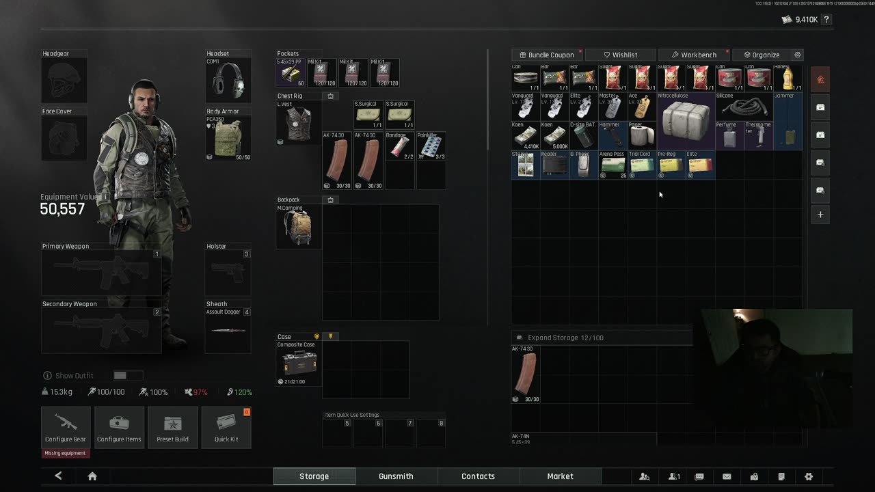Select the Jammer item in storage
Screen dimensions: 875x492
coord(787,121)
